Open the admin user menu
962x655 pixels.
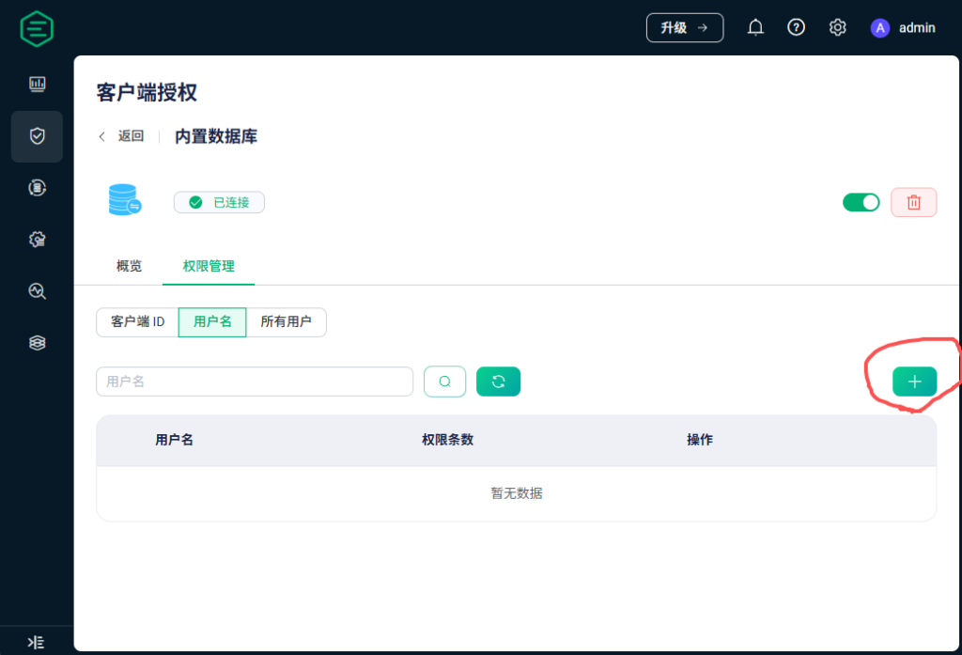tap(903, 27)
